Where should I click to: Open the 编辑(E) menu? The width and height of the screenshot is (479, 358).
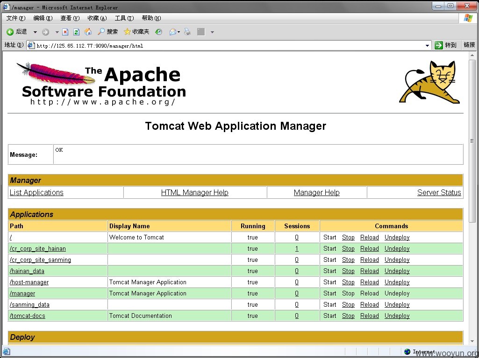[43, 18]
